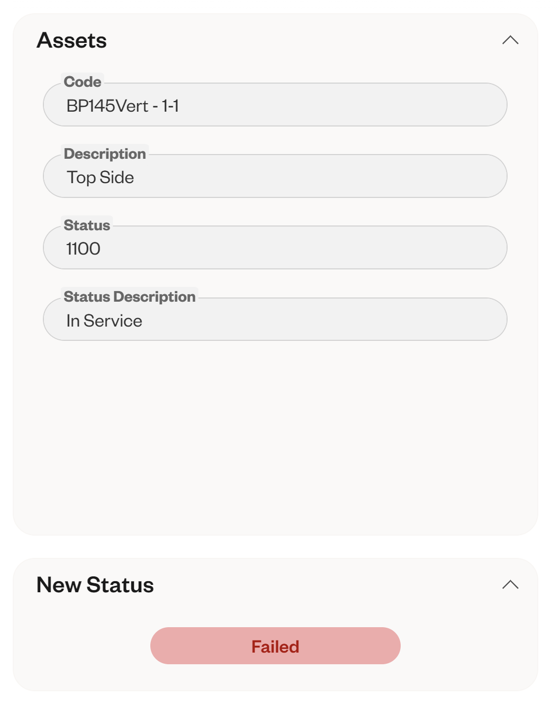560x705 pixels.
Task: Click the gap between Assets and New Status cards
Action: 275,546
